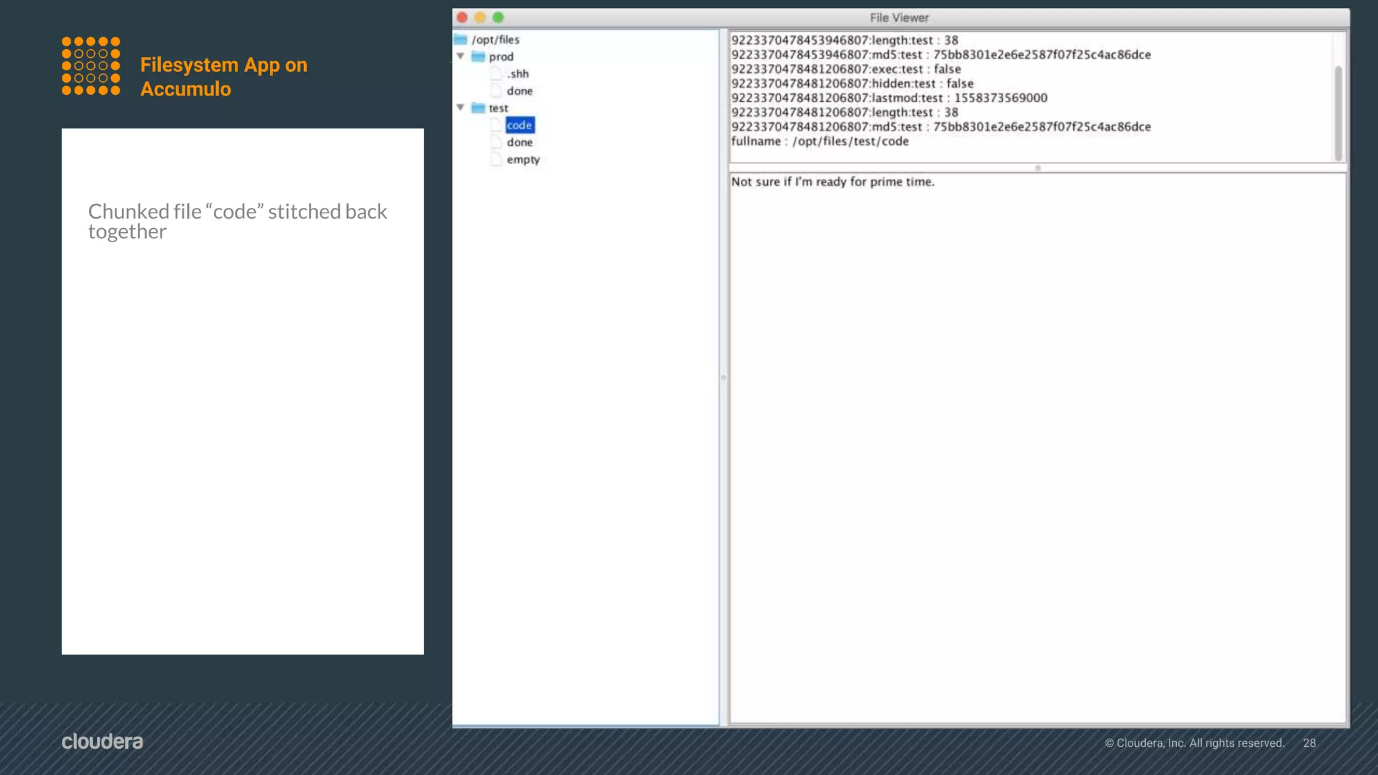The height and width of the screenshot is (775, 1378).
Task: Click the file icon beside empty
Action: pyautogui.click(x=496, y=159)
